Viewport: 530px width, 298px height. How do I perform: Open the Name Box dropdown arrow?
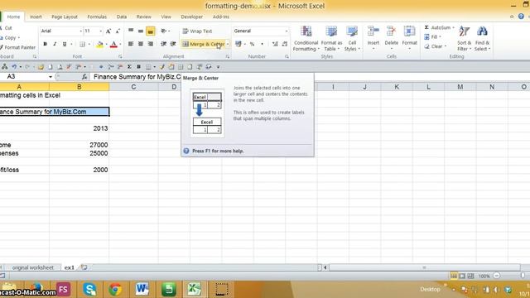pos(51,77)
